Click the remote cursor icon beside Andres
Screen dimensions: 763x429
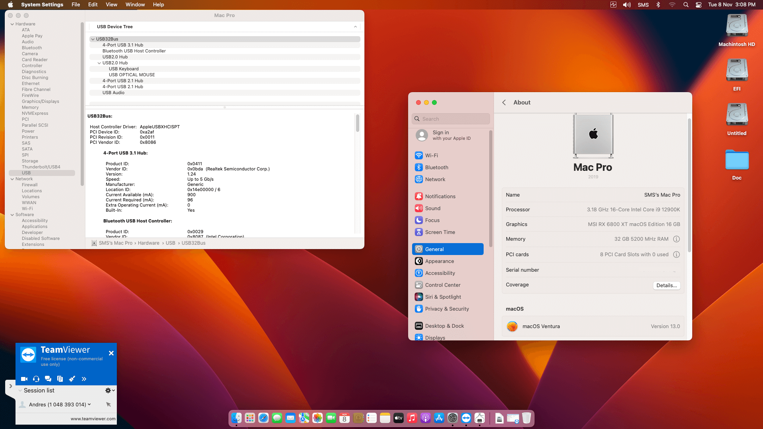pyautogui.click(x=108, y=404)
